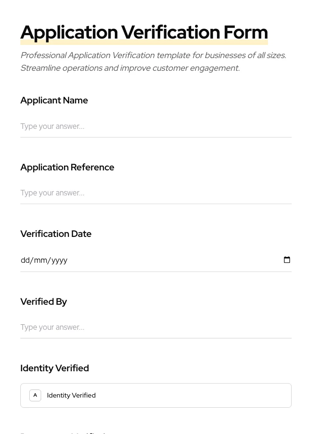Click the "A" key badge on Identity Verified option

pyautogui.click(x=35, y=395)
